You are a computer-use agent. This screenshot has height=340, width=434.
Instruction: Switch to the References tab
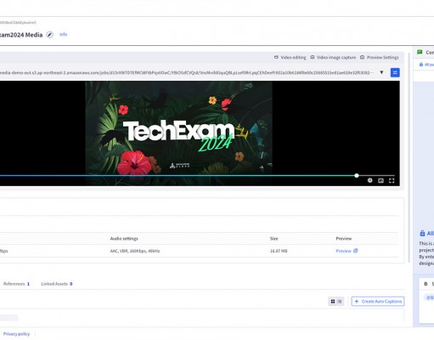click(x=16, y=284)
